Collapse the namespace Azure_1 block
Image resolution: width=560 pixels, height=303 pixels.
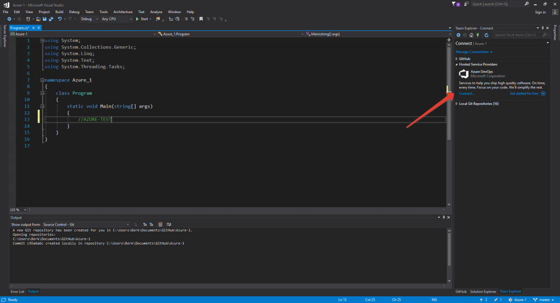click(42, 80)
